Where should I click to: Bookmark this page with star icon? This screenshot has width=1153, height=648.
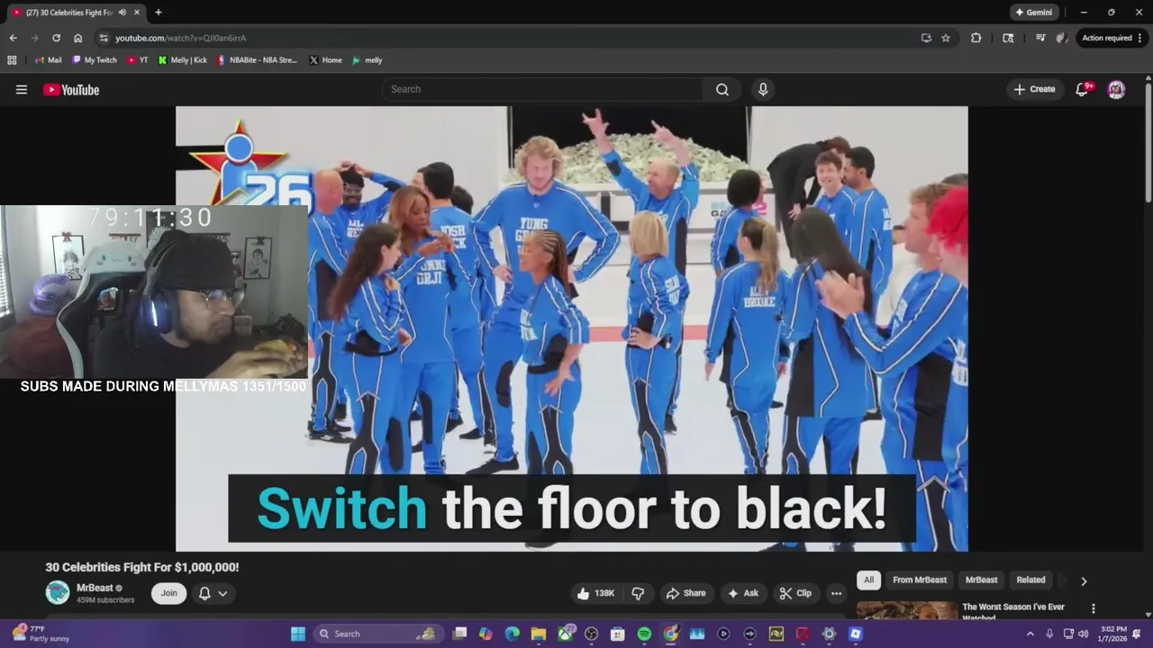(946, 38)
